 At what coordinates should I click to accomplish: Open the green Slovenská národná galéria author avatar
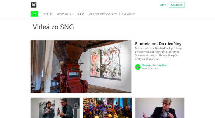pyautogui.click(x=138, y=67)
